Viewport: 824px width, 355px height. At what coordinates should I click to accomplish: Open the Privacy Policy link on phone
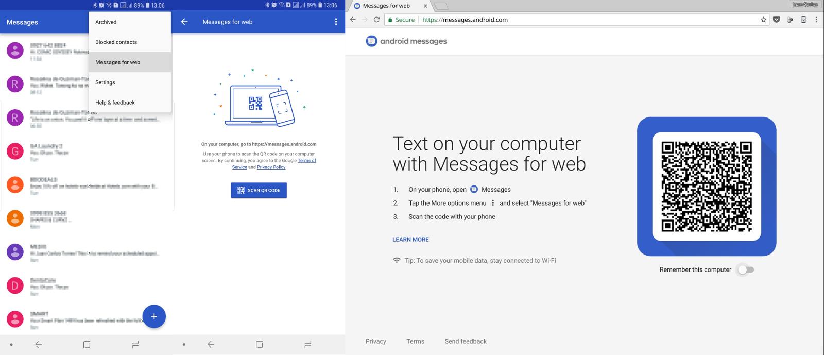click(271, 167)
